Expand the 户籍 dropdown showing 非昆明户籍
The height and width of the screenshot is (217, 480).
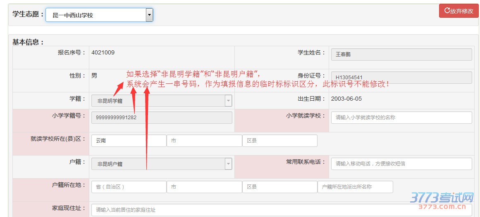(x=161, y=164)
